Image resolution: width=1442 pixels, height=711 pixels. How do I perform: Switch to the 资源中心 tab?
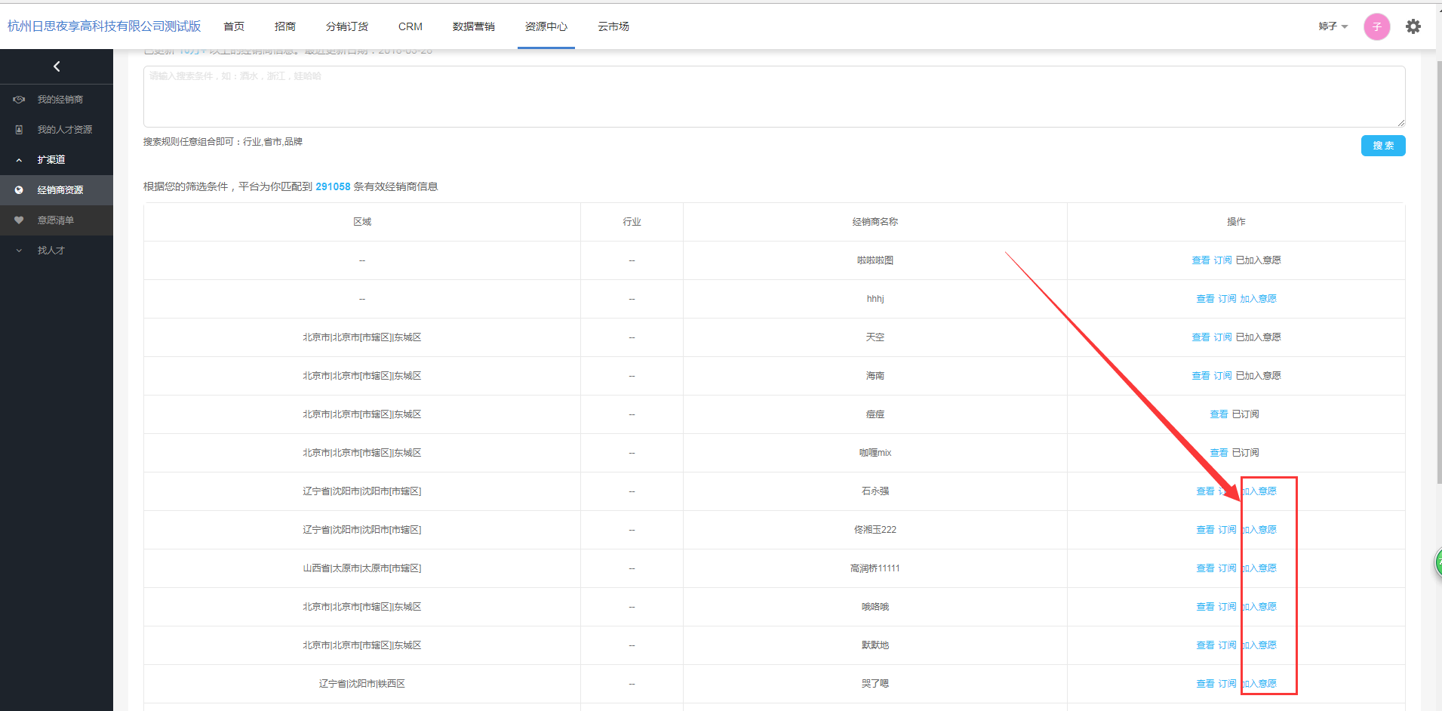tap(546, 26)
